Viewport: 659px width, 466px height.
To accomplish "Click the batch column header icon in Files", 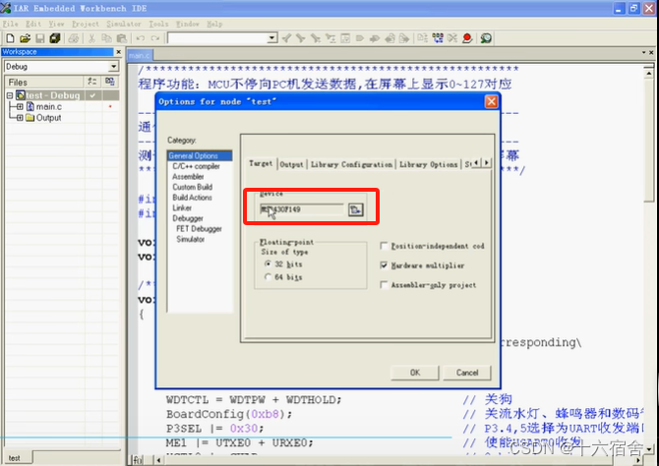I will [x=110, y=82].
